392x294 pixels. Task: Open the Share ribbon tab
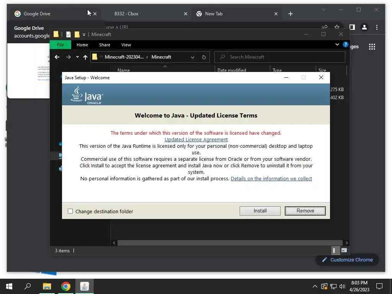click(x=105, y=45)
